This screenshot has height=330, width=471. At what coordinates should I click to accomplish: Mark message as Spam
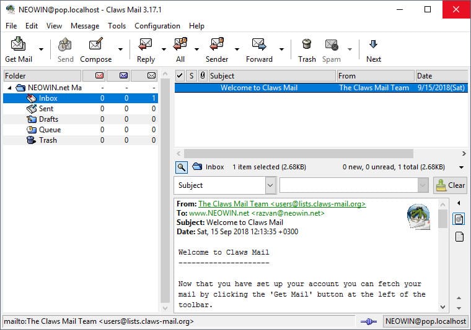[x=332, y=44]
